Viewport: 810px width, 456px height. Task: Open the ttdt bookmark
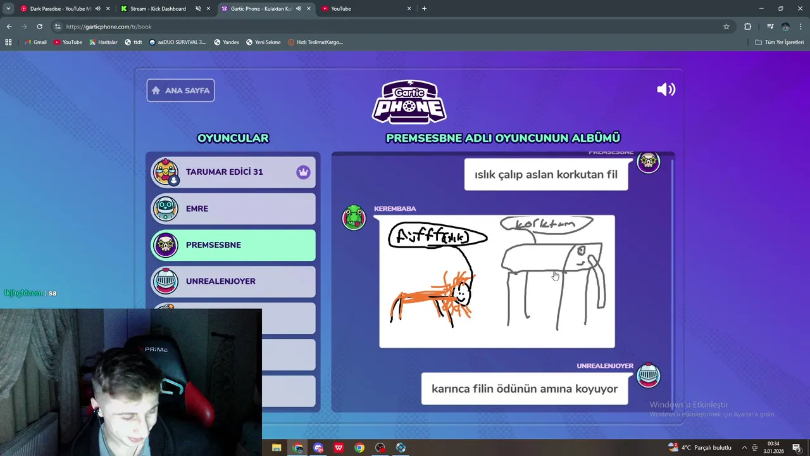[134, 42]
